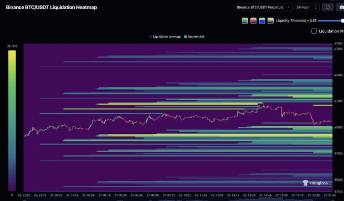Click the 27, 16:45 time axis label
Image resolution: width=344 pixels, height=201 pixels.
pyautogui.click(x=266, y=195)
